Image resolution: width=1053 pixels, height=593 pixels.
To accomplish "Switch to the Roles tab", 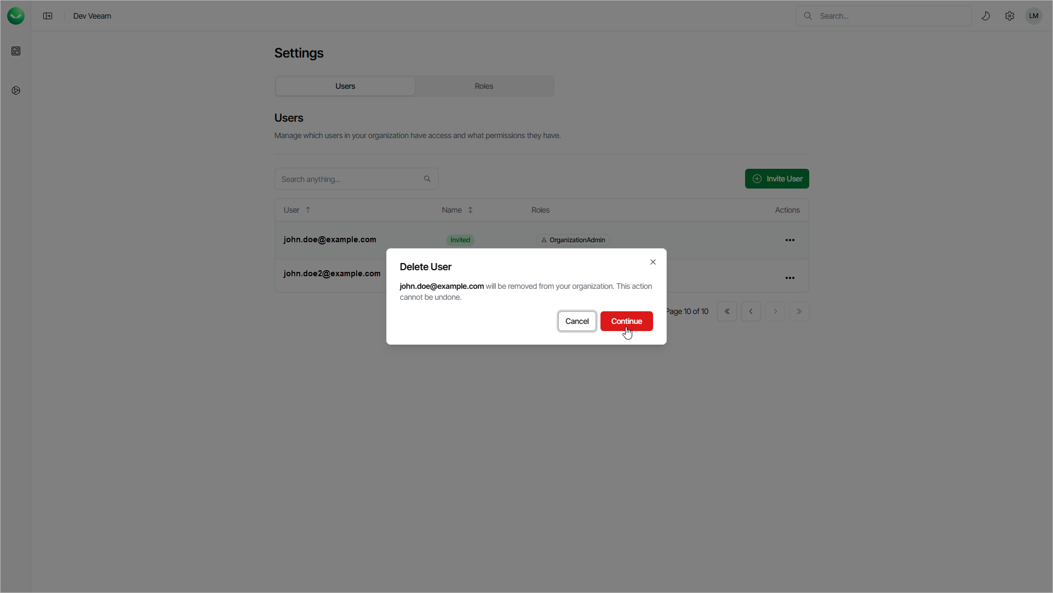I will pyautogui.click(x=484, y=86).
